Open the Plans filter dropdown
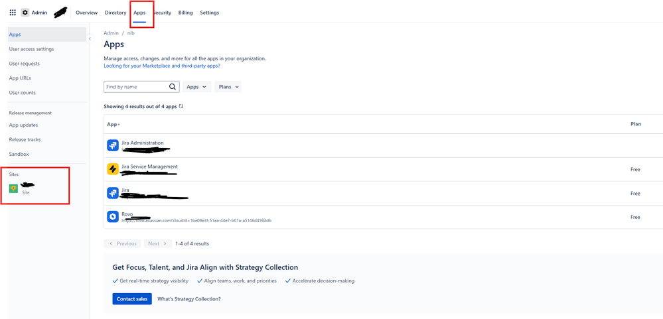This screenshot has height=319, width=663. 228,87
